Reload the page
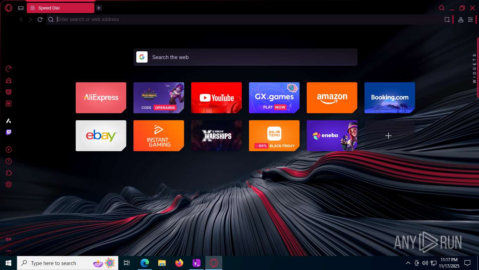 (40, 20)
